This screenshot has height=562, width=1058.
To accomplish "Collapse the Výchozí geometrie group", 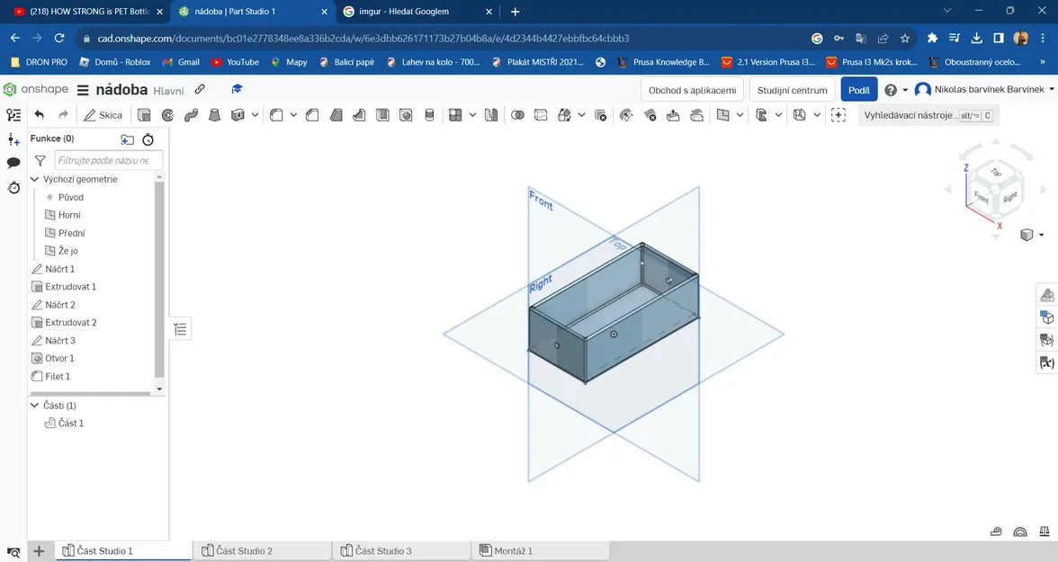I will (35, 180).
